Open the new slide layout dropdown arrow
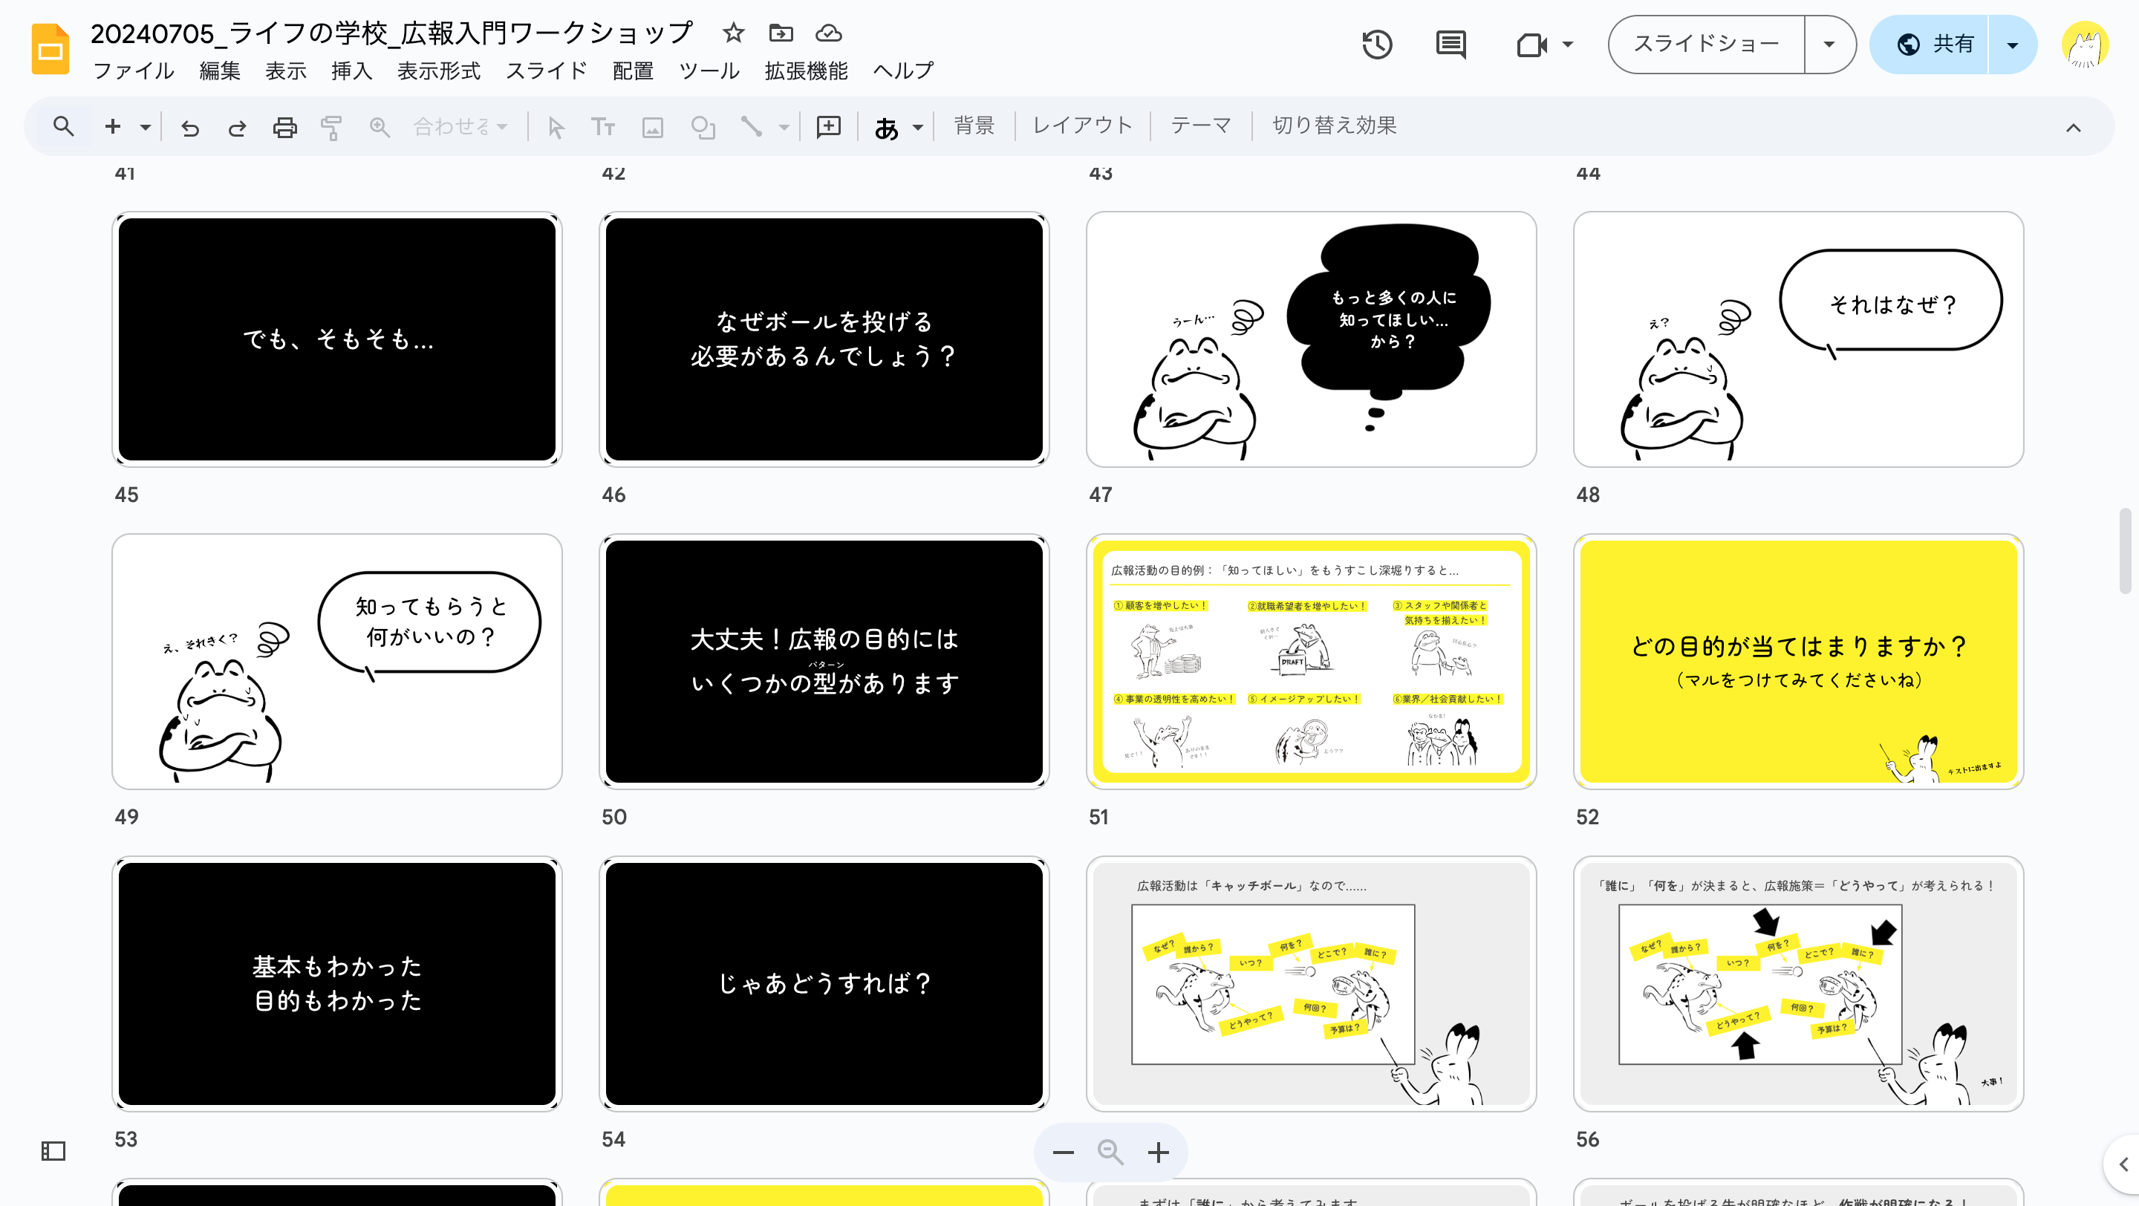2139x1206 pixels. [x=145, y=127]
